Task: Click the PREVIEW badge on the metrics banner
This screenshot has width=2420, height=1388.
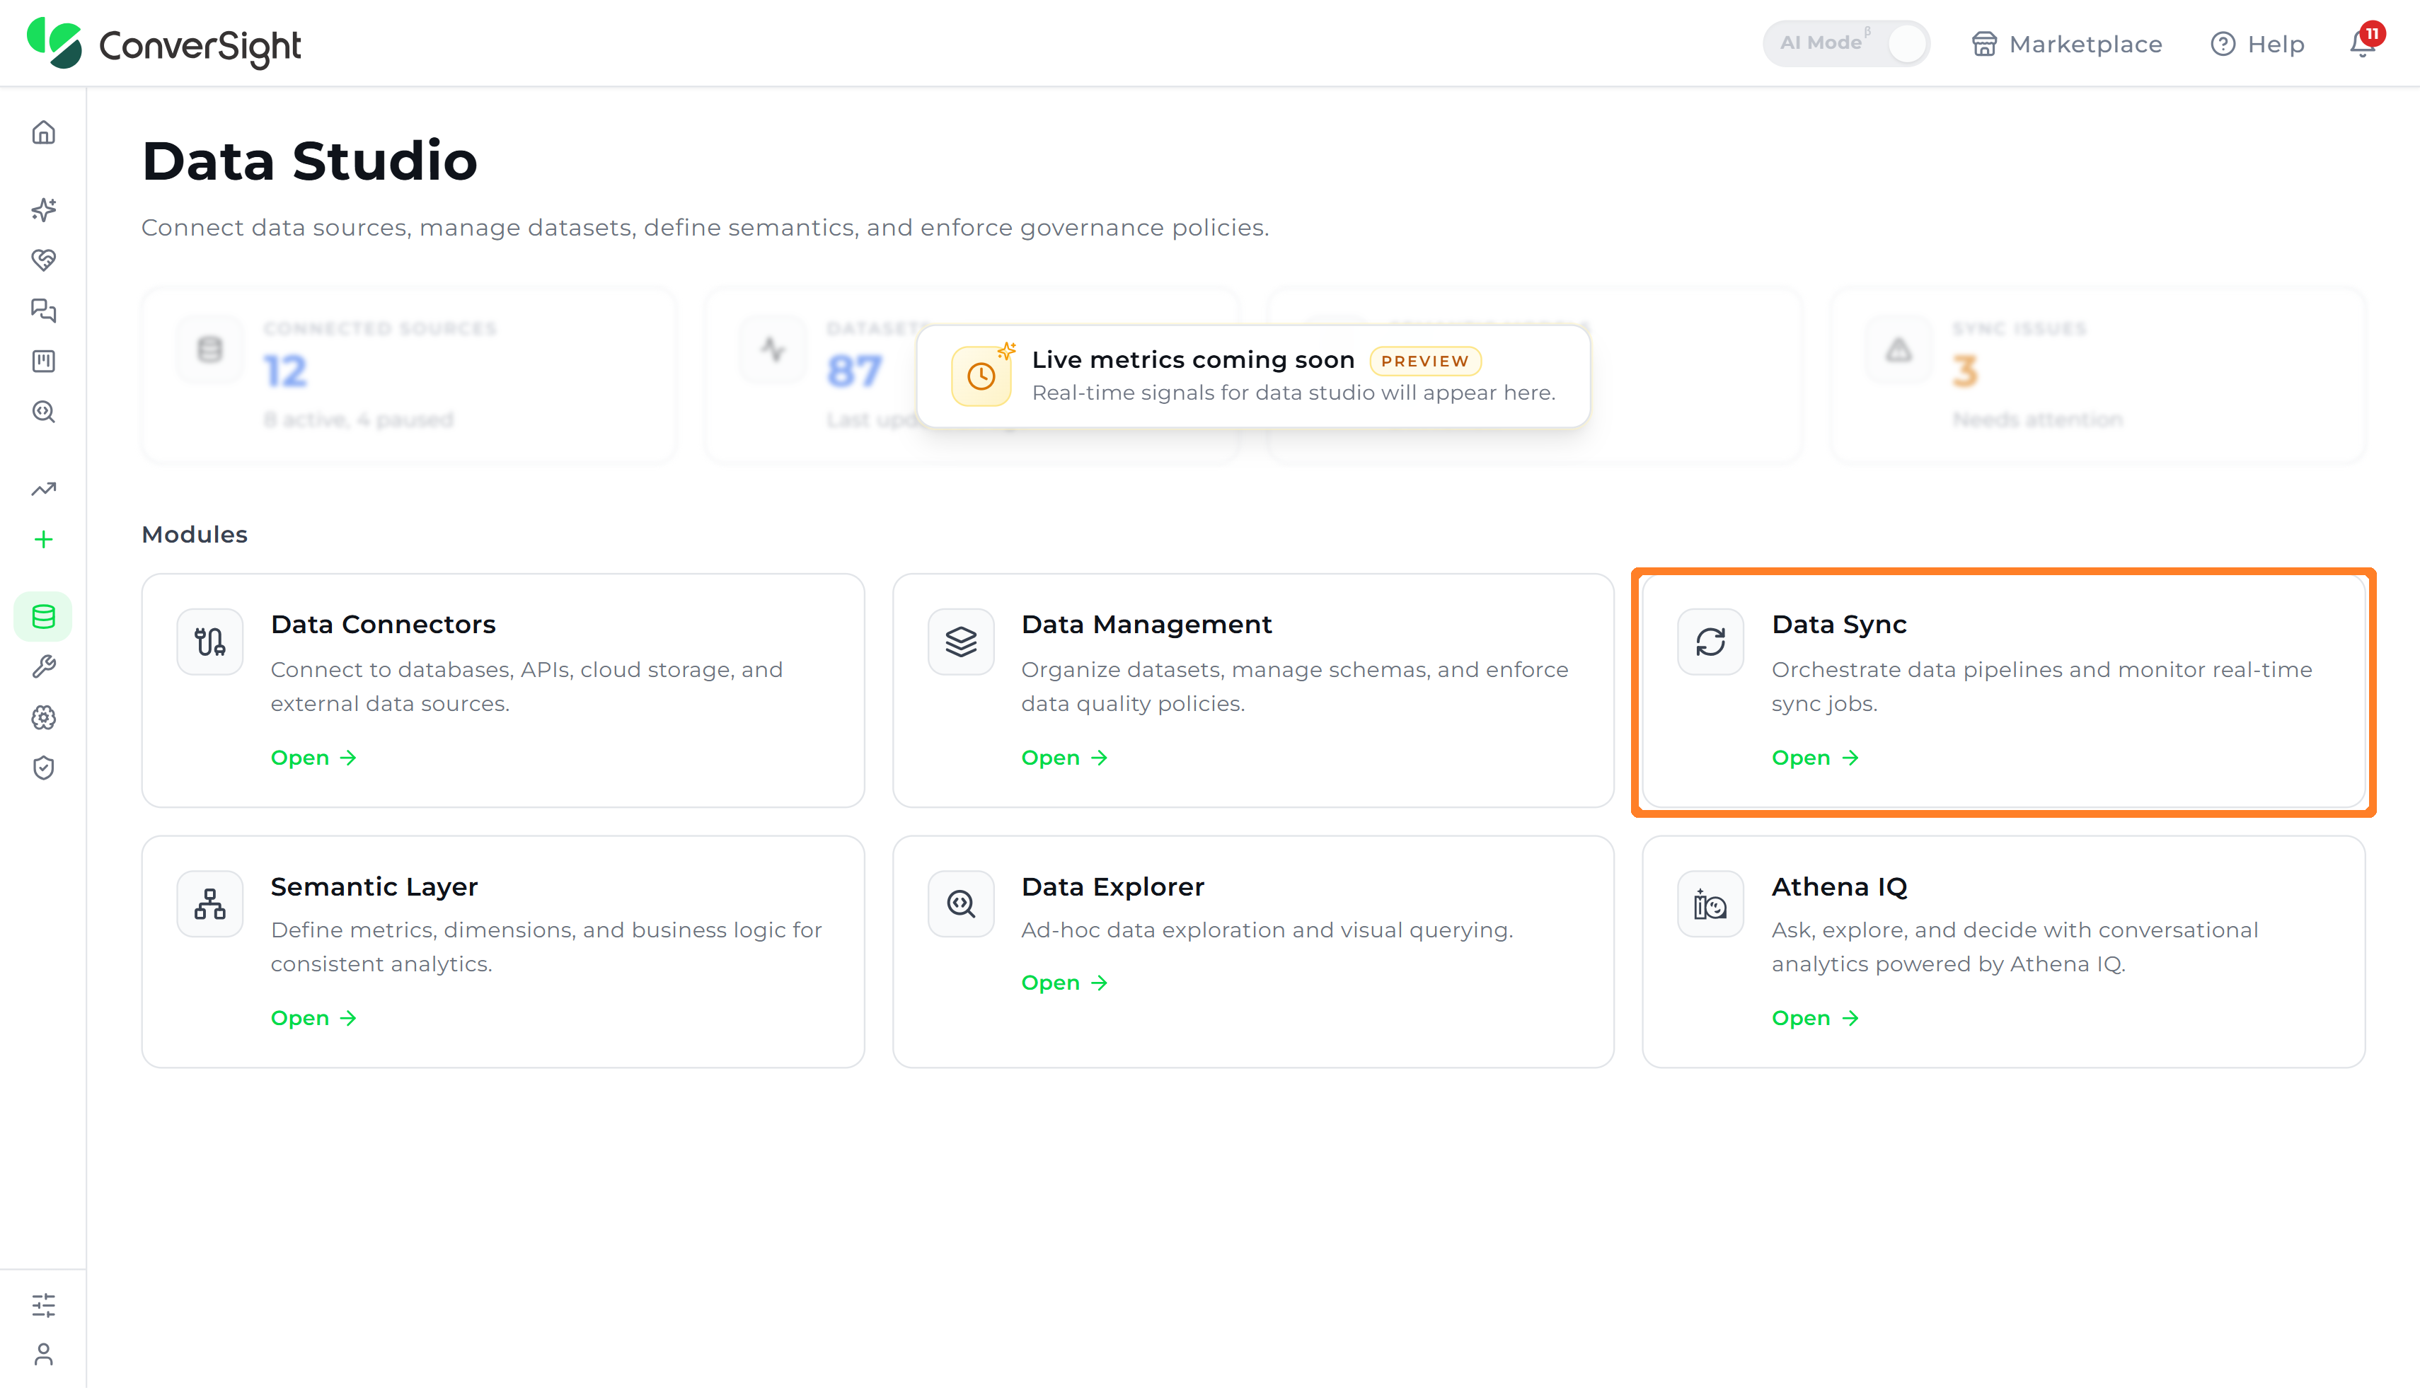Action: (x=1426, y=362)
